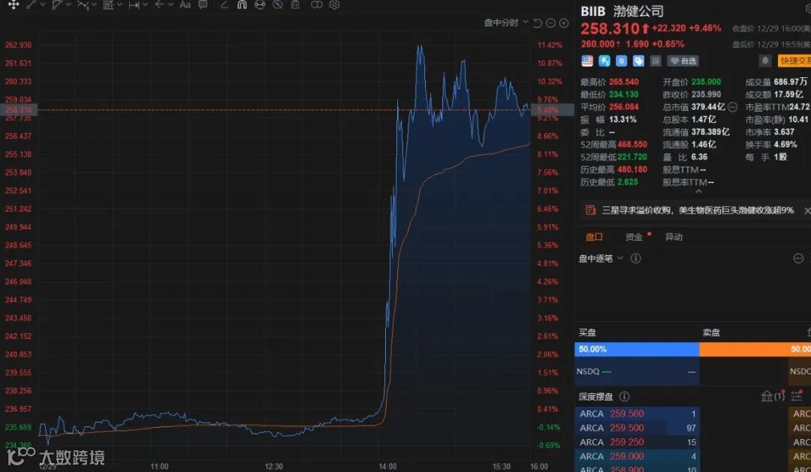
Task: Select ARCA bid at 259.000
Action: click(x=637, y=456)
